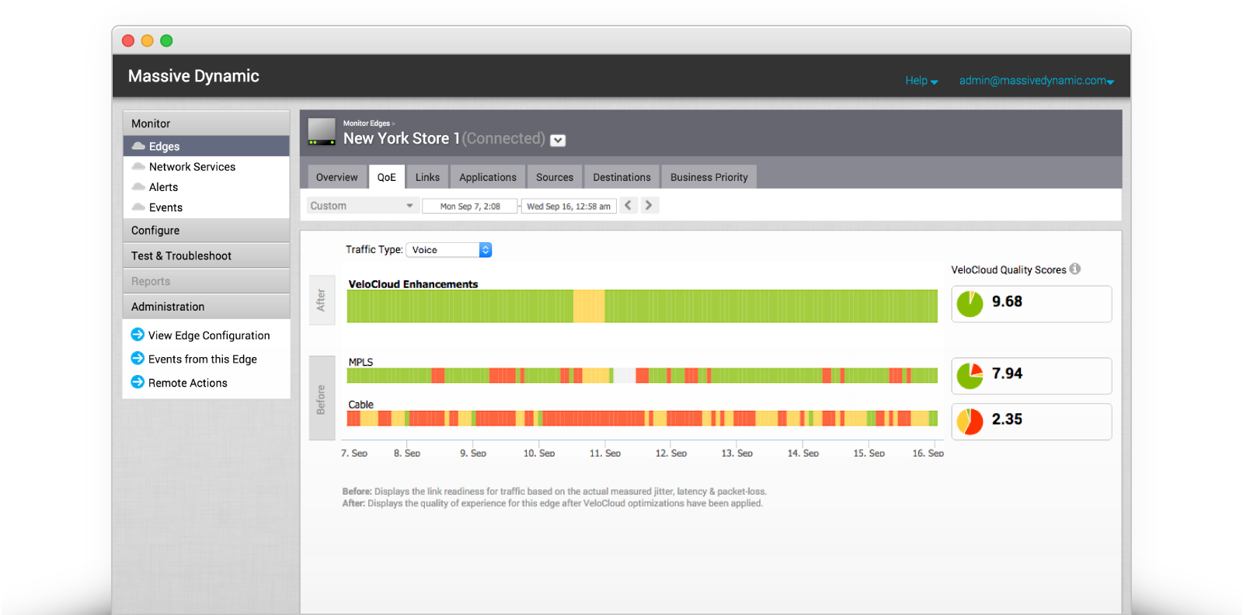Click the blue arrow icon for Remote Actions
The width and height of the screenshot is (1243, 615).
[x=138, y=382]
